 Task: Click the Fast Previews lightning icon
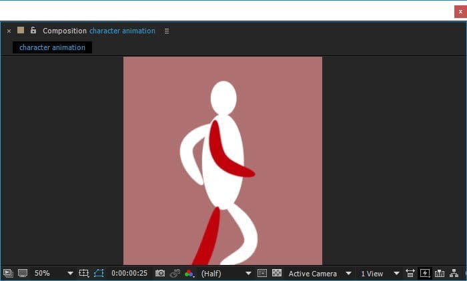[x=425, y=273]
